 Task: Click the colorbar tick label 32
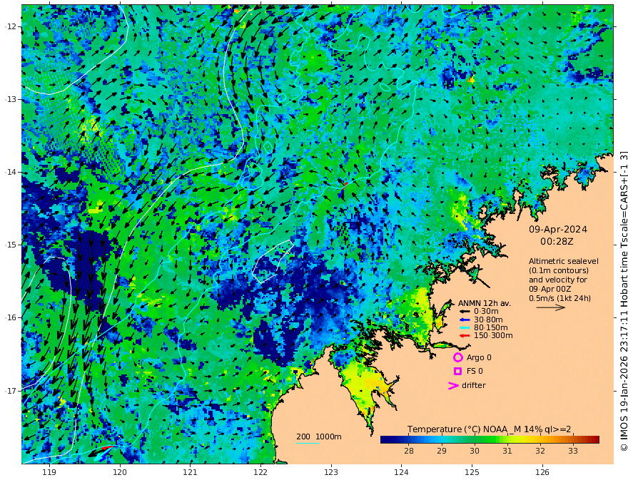tap(540, 451)
